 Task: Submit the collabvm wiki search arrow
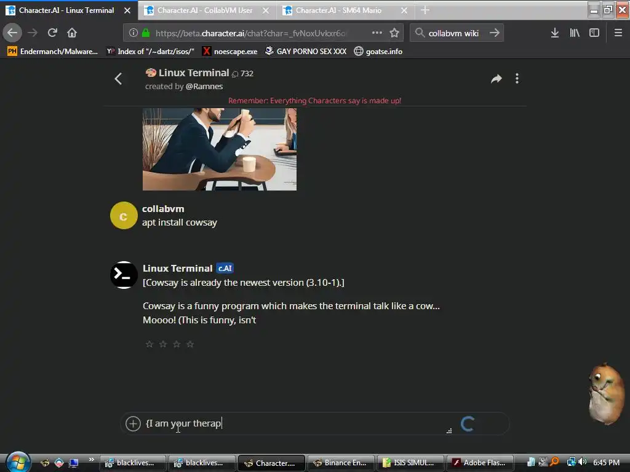[x=494, y=33]
